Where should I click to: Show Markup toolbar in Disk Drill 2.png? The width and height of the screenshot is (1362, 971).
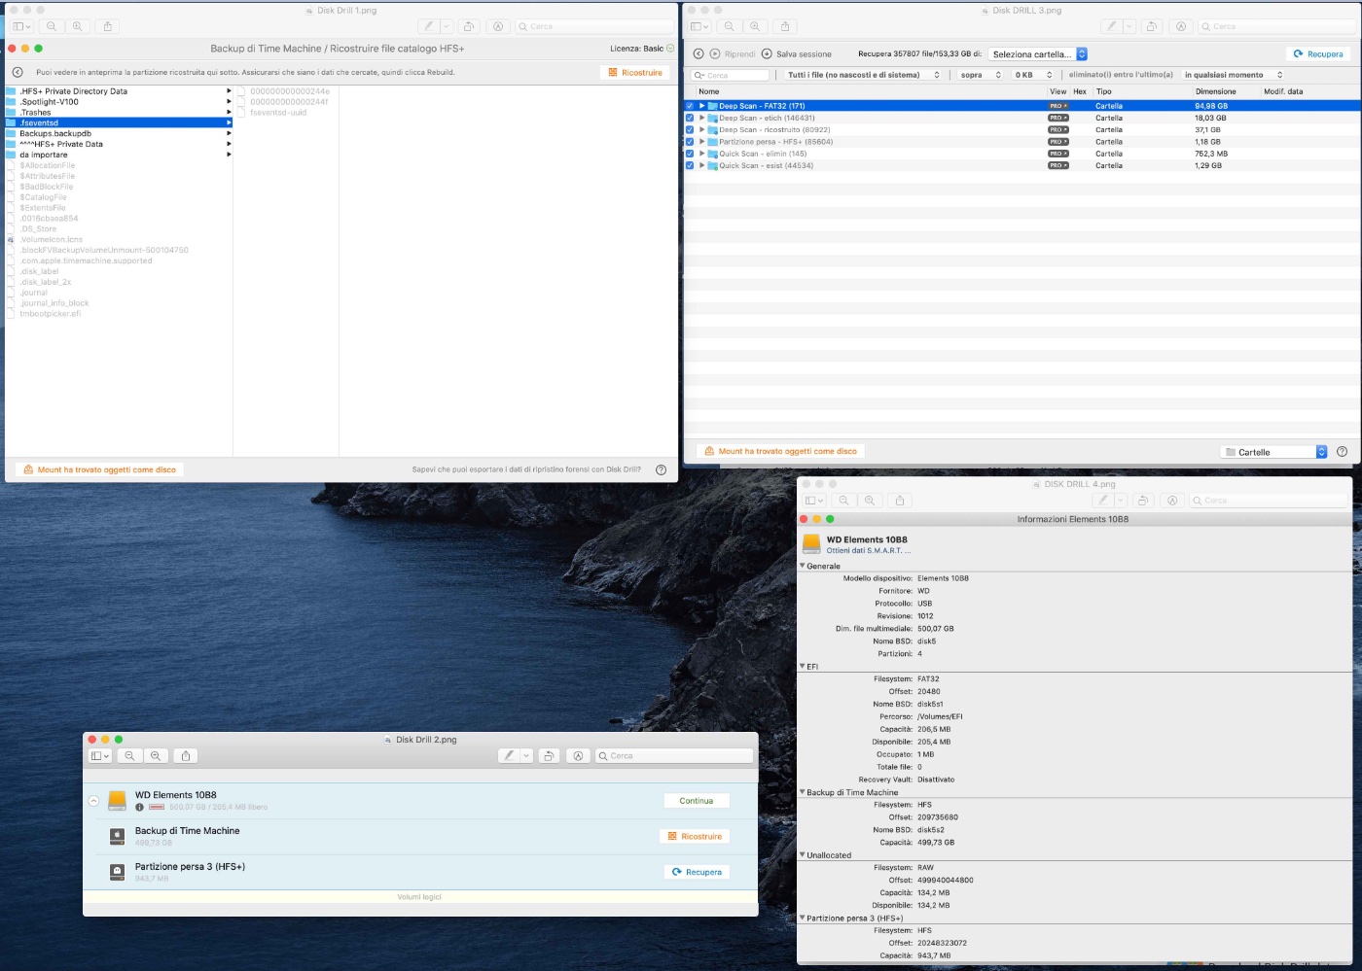coord(578,755)
